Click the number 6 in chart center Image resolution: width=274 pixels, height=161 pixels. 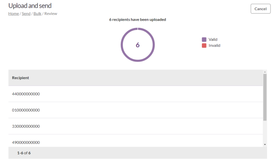(x=138, y=45)
